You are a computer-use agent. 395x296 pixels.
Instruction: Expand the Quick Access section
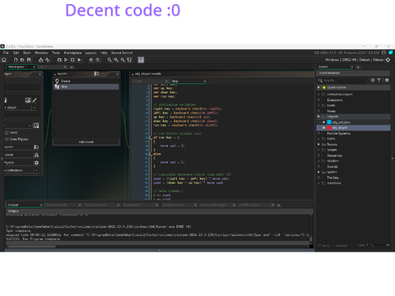(x=318, y=87)
